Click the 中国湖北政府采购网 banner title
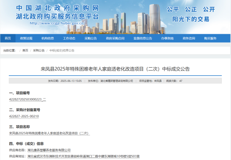Image resolution: width=231 pixels, height=160 pixels. pos(58,8)
